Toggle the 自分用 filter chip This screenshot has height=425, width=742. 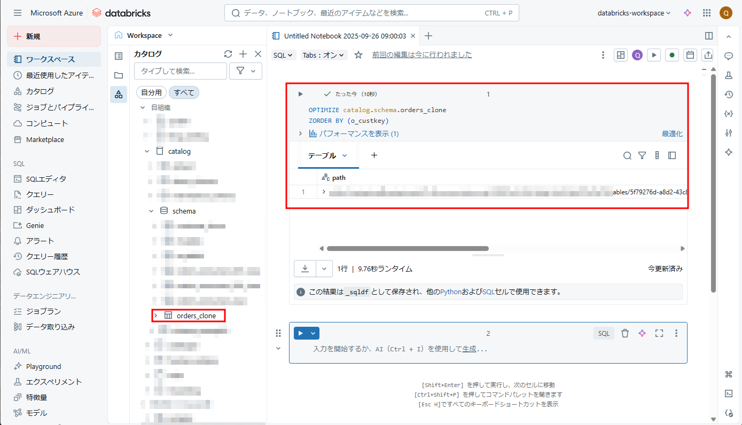[x=152, y=92]
